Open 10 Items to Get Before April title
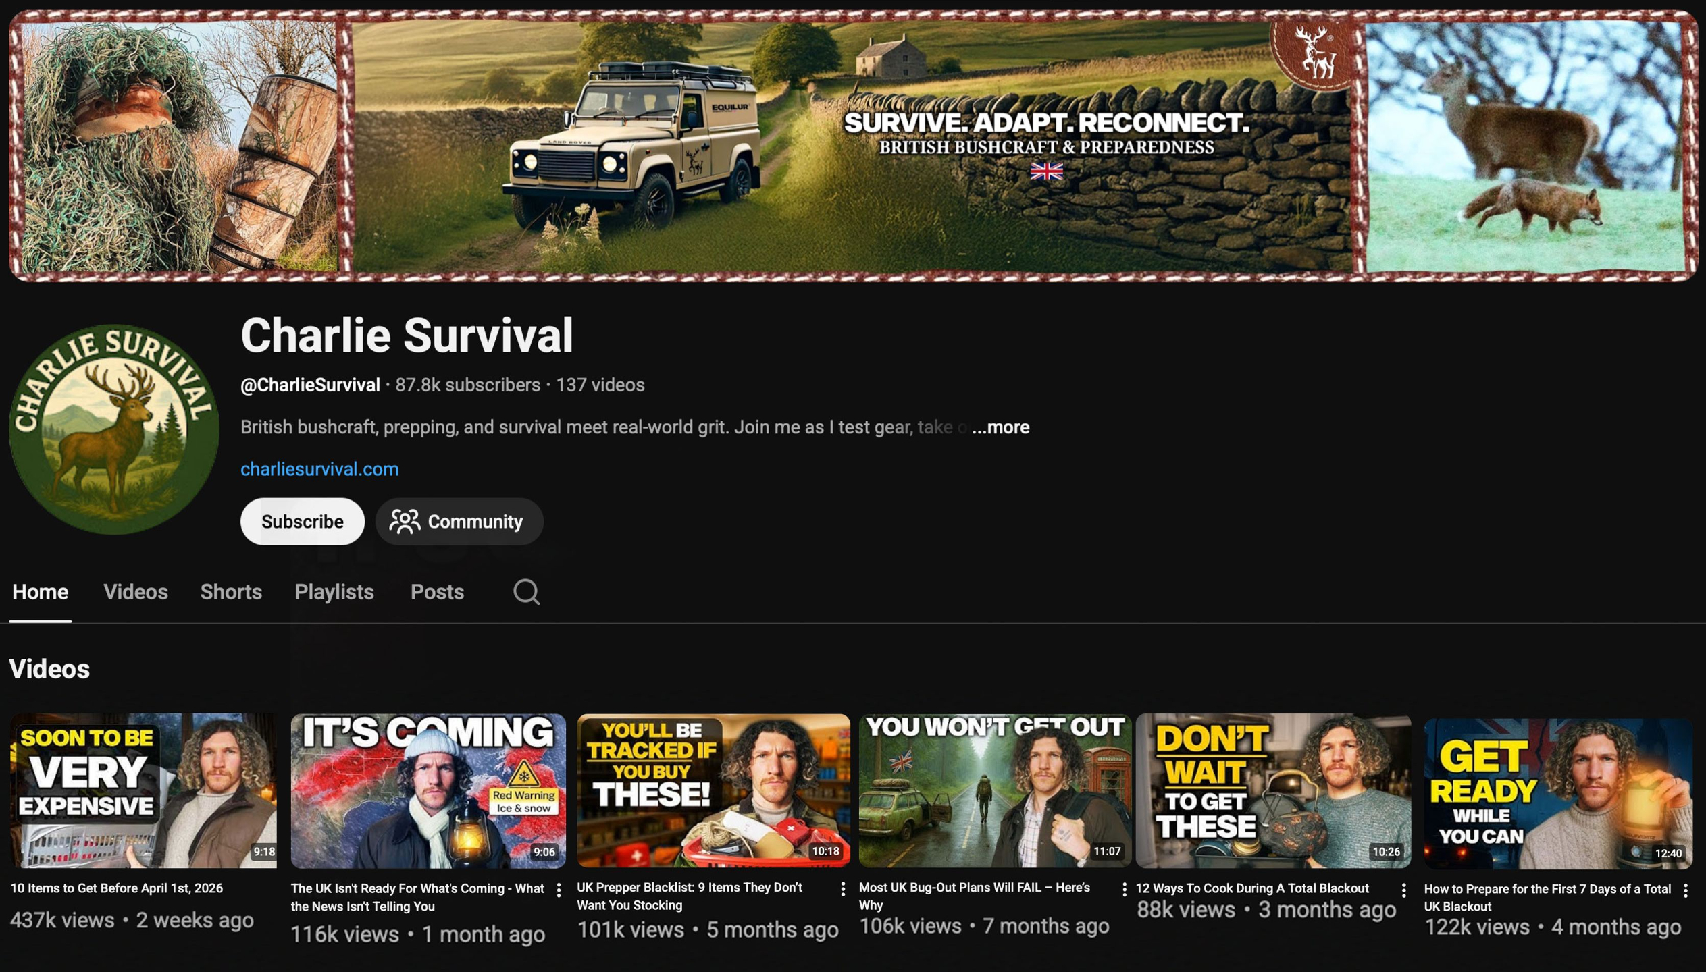This screenshot has height=972, width=1706. pos(116,888)
